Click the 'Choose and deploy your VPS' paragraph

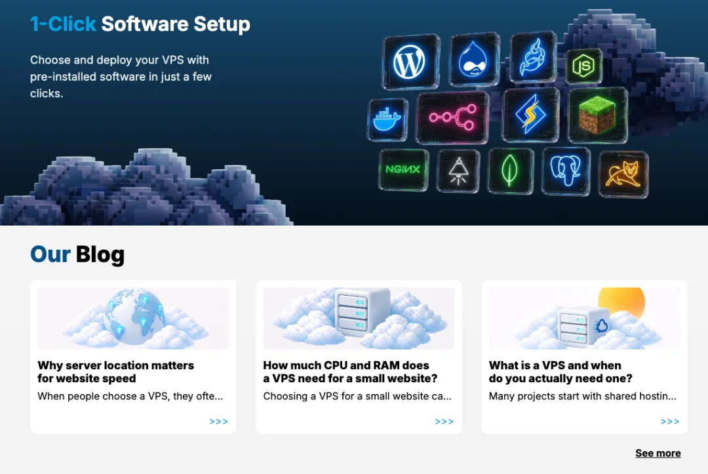pos(121,77)
